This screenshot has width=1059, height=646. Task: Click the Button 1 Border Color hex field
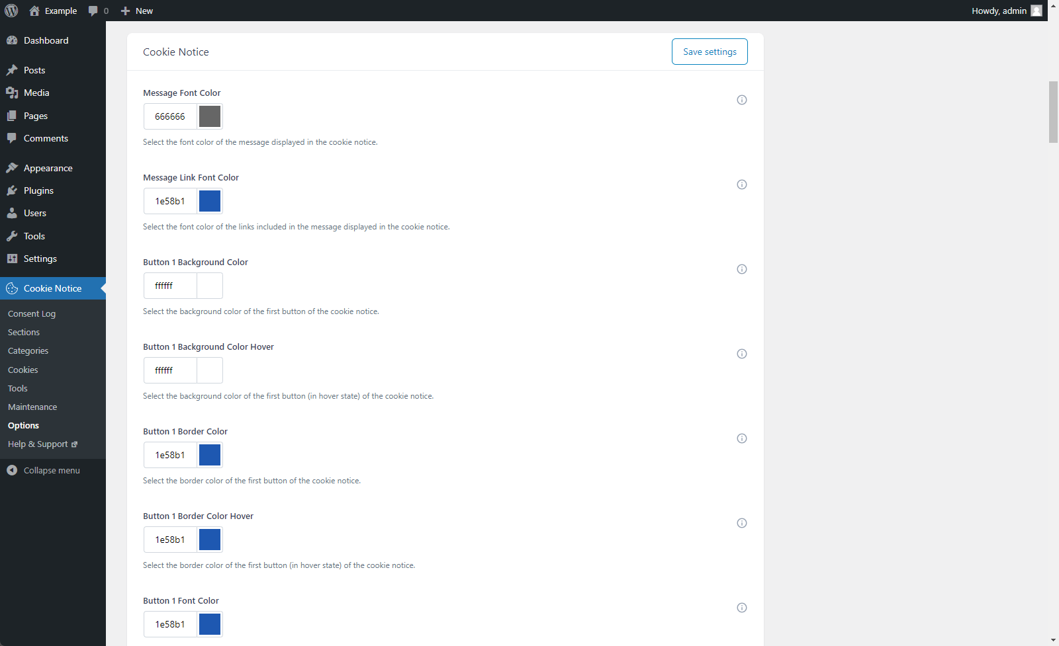170,455
